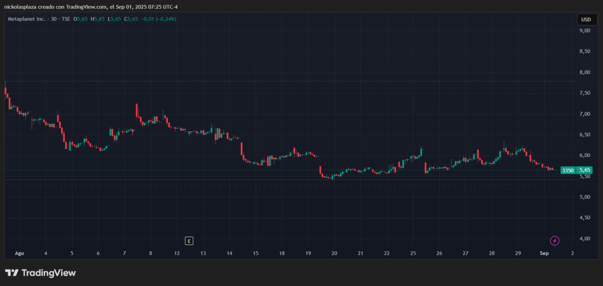Click date 15 on the time axis
This screenshot has height=286, width=603.
pos(256,253)
